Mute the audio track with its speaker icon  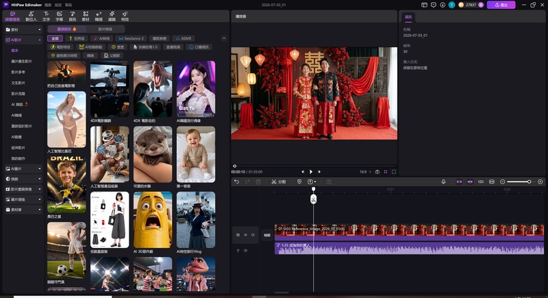point(245,251)
